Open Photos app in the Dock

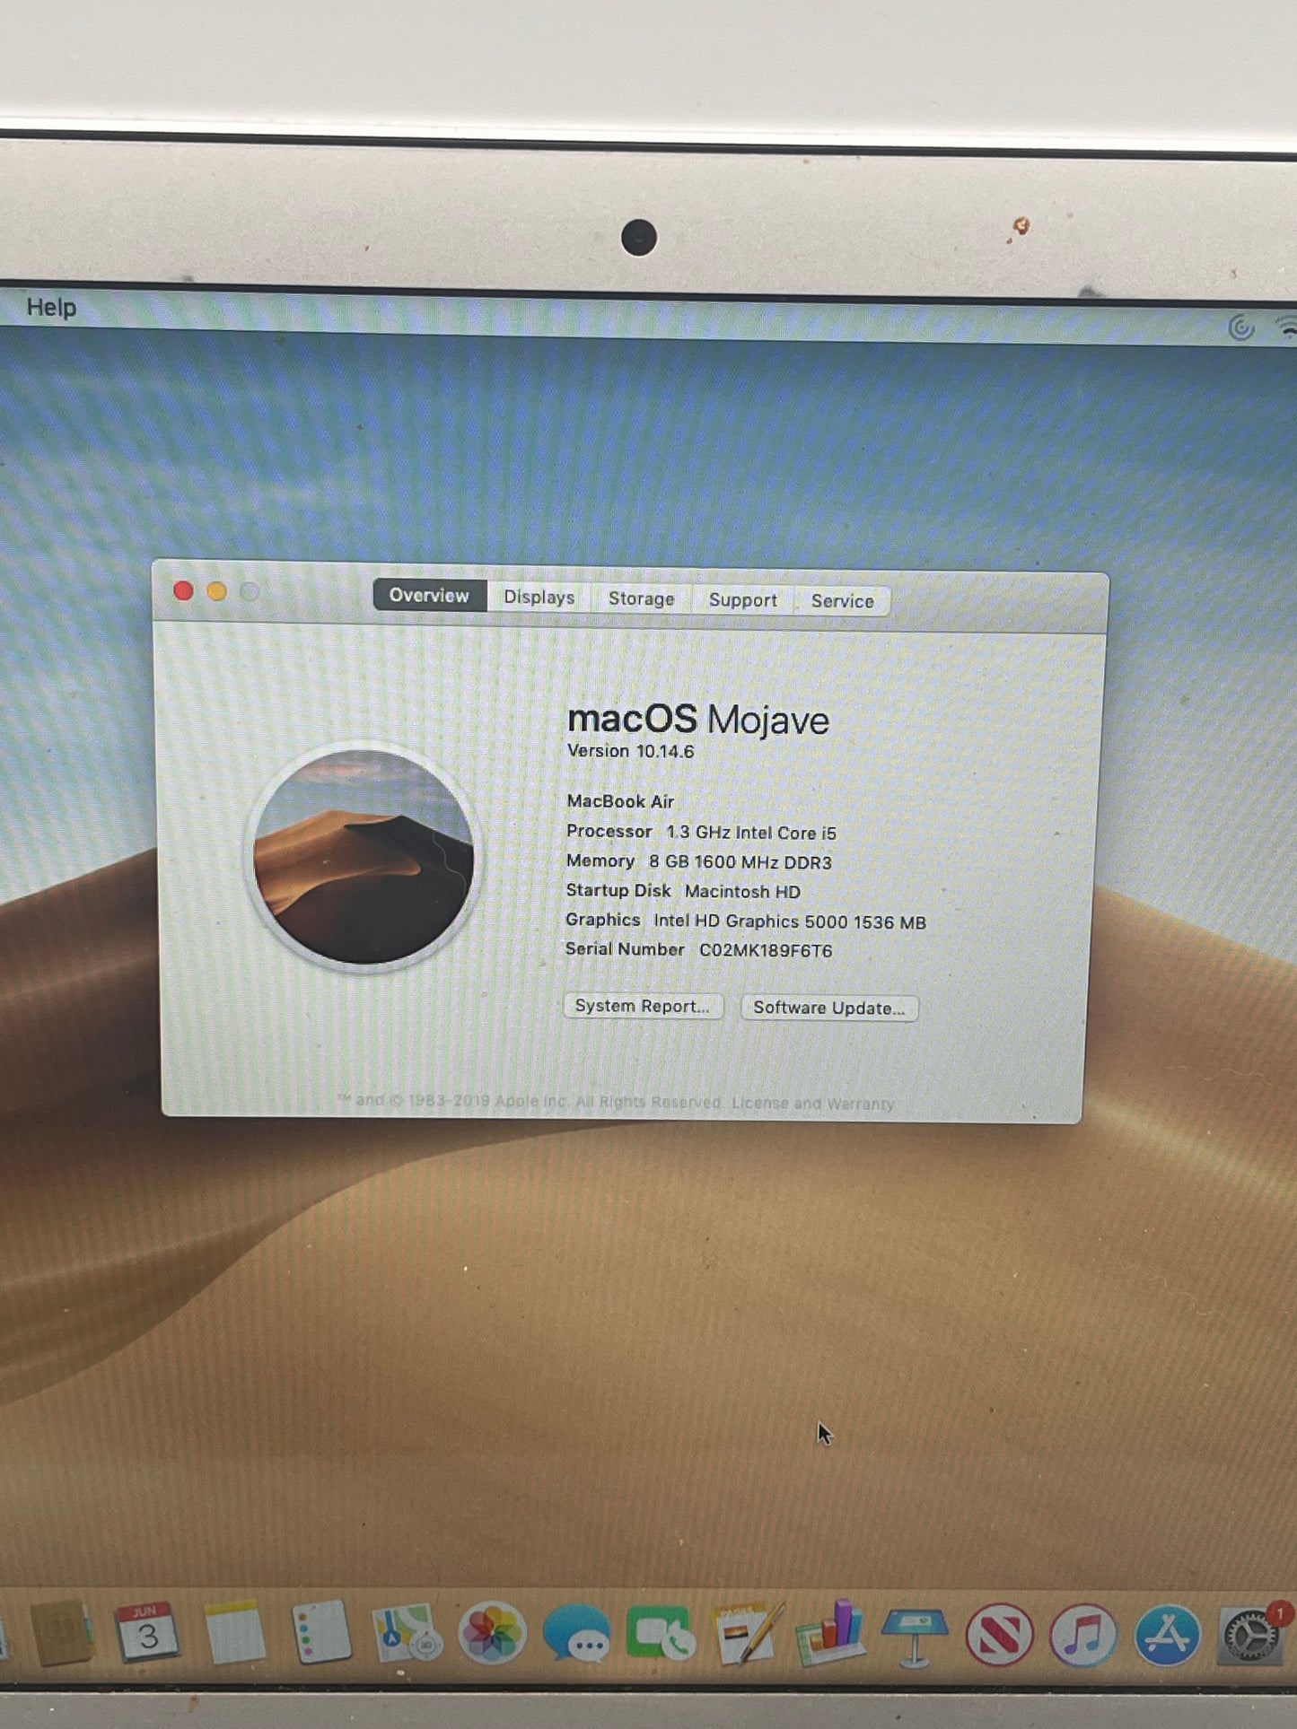point(492,1634)
